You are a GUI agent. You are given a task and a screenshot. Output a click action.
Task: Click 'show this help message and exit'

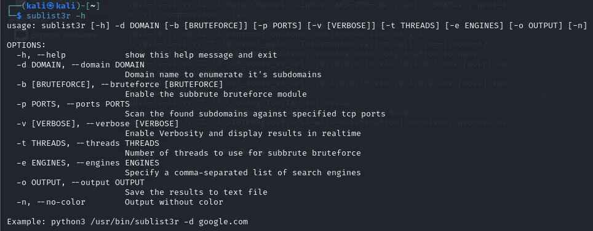tap(201, 55)
